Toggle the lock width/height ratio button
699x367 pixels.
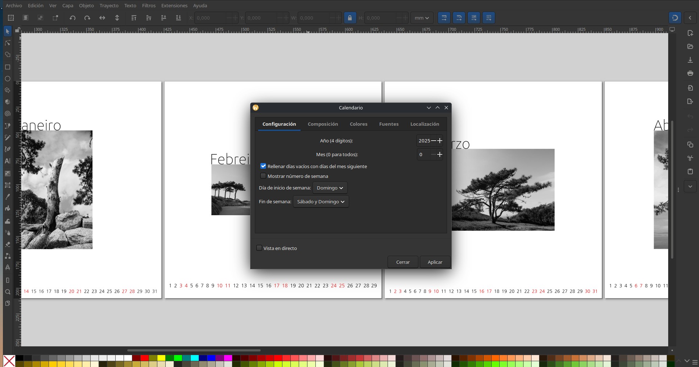pyautogui.click(x=349, y=18)
